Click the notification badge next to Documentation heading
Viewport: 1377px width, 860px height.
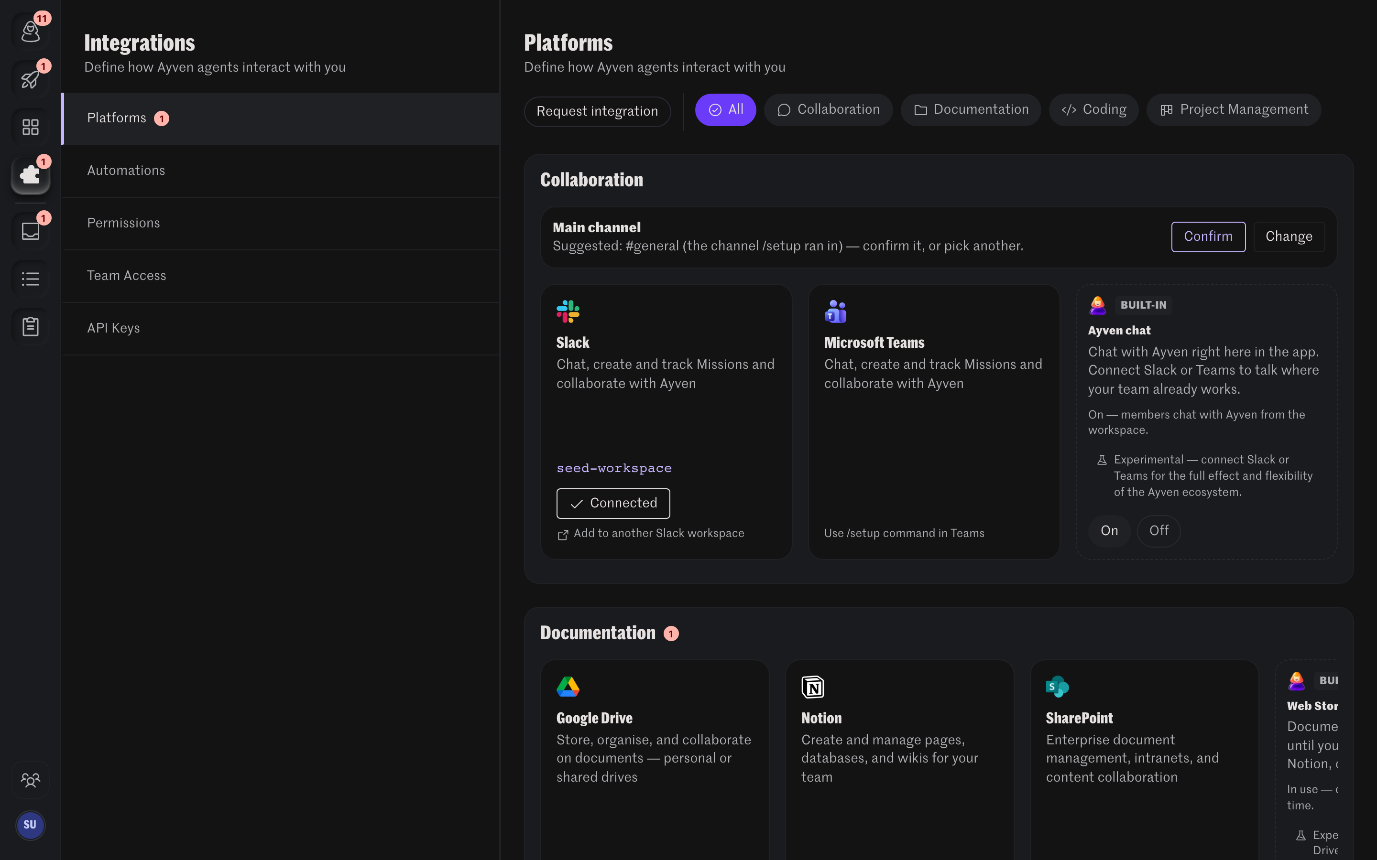(x=671, y=634)
